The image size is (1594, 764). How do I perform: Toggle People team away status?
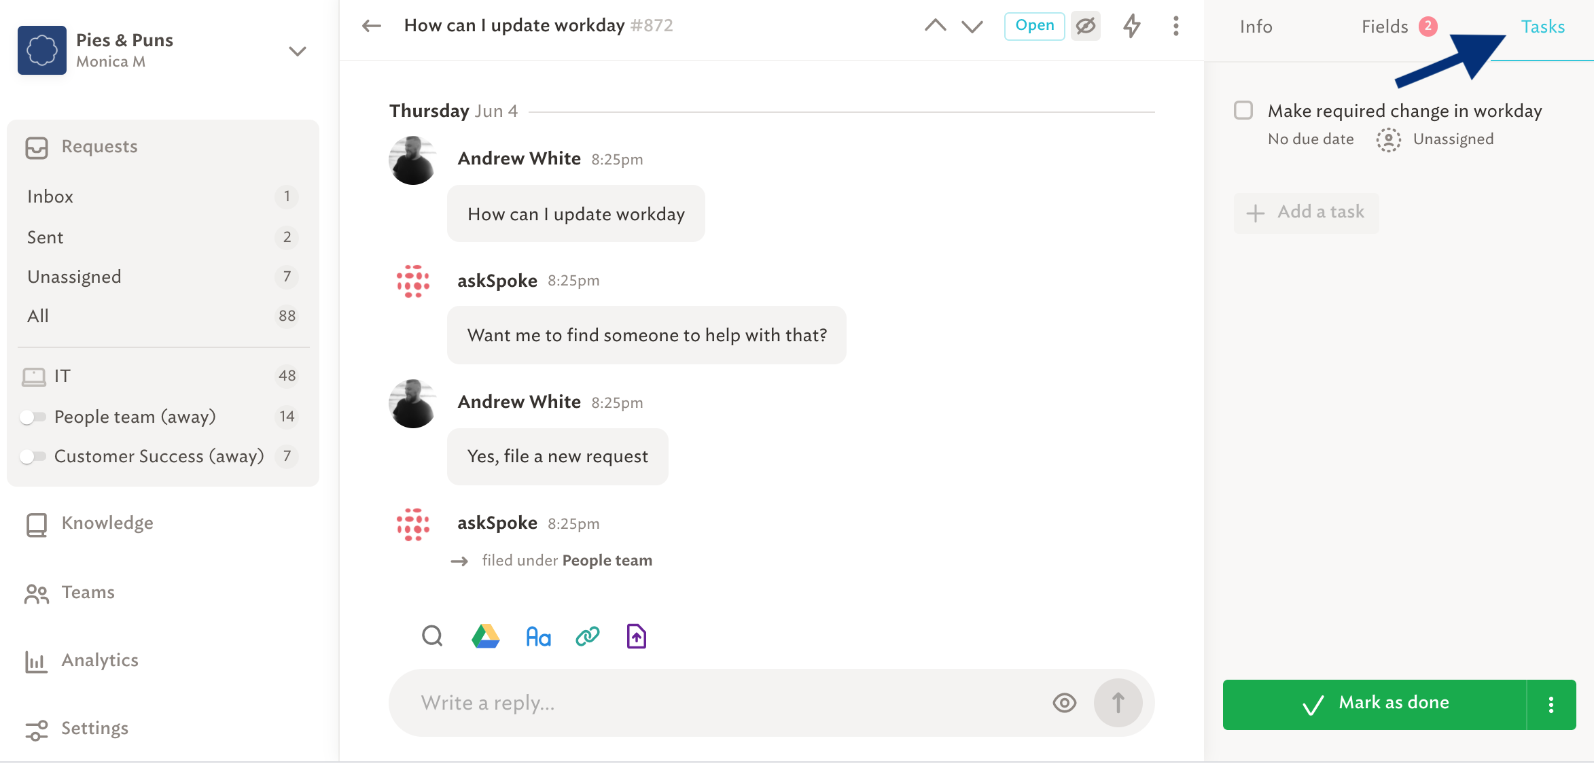click(x=32, y=417)
